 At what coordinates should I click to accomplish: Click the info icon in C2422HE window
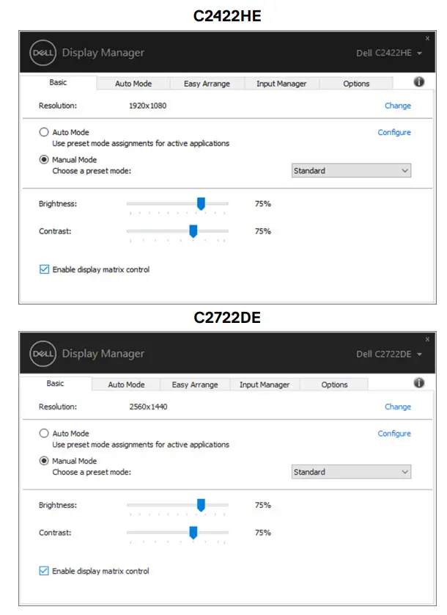(x=419, y=82)
